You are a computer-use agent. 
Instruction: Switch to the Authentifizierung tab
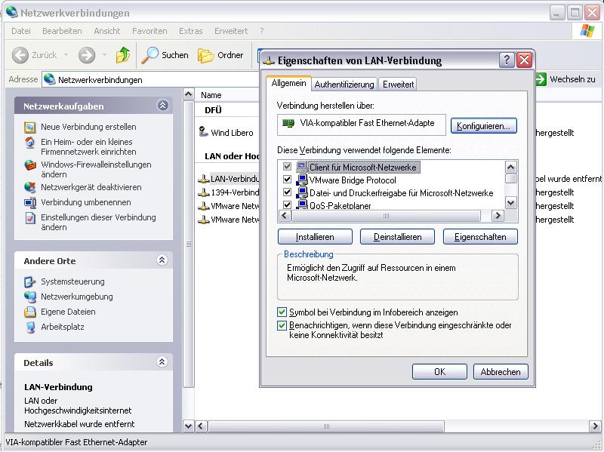click(344, 85)
